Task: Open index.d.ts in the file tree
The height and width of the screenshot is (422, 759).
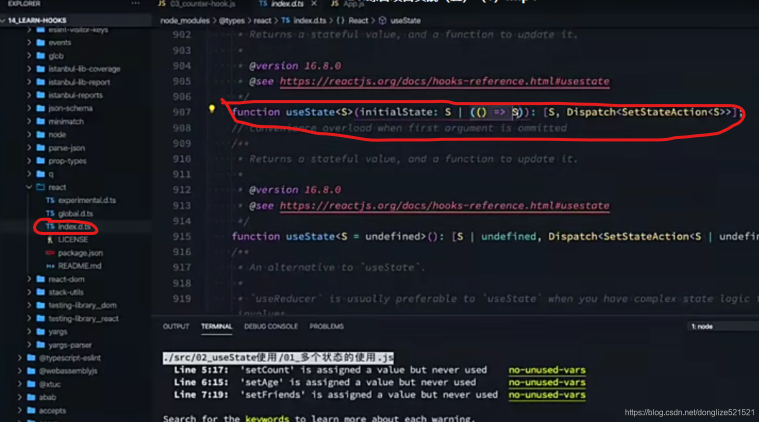Action: (x=74, y=226)
